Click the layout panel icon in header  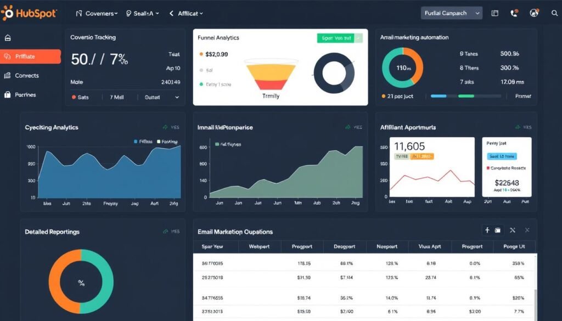(494, 13)
